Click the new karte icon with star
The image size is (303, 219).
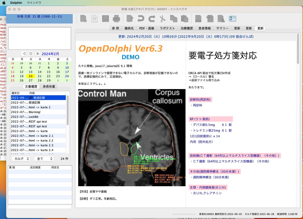point(83,19)
